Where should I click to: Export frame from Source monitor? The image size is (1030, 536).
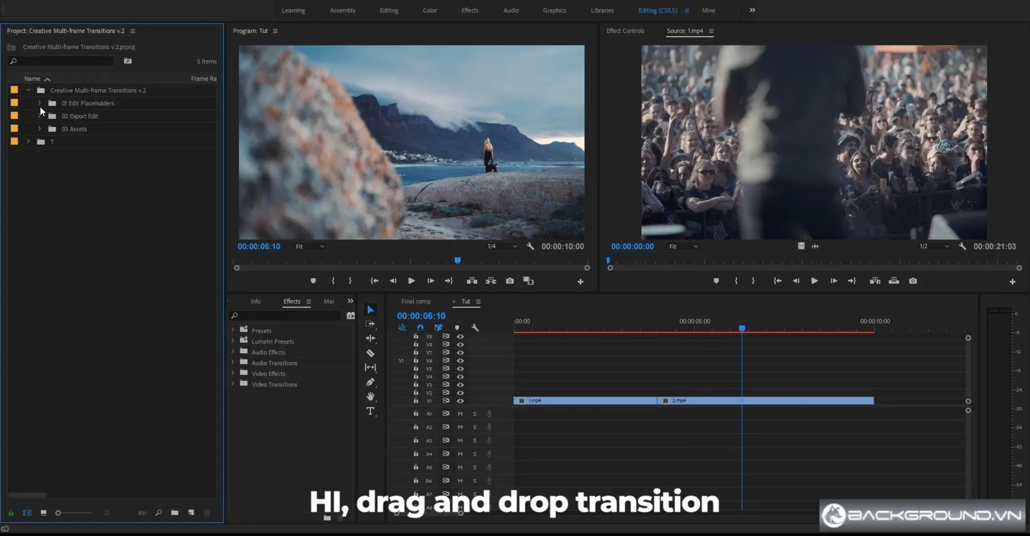(x=913, y=281)
